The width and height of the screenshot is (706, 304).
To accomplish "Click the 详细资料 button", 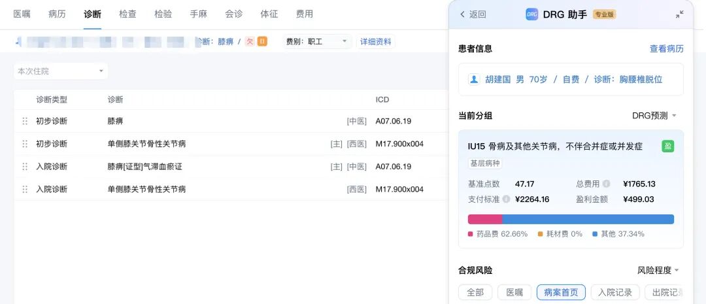I will pos(376,42).
